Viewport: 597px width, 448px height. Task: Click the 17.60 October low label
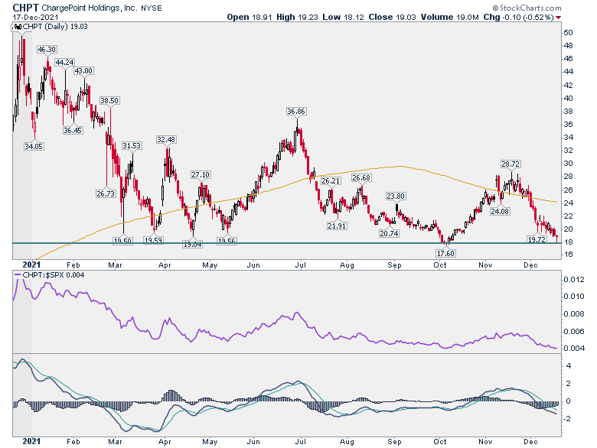(x=445, y=253)
